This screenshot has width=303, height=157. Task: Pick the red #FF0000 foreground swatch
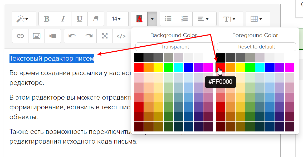(x=220, y=67)
